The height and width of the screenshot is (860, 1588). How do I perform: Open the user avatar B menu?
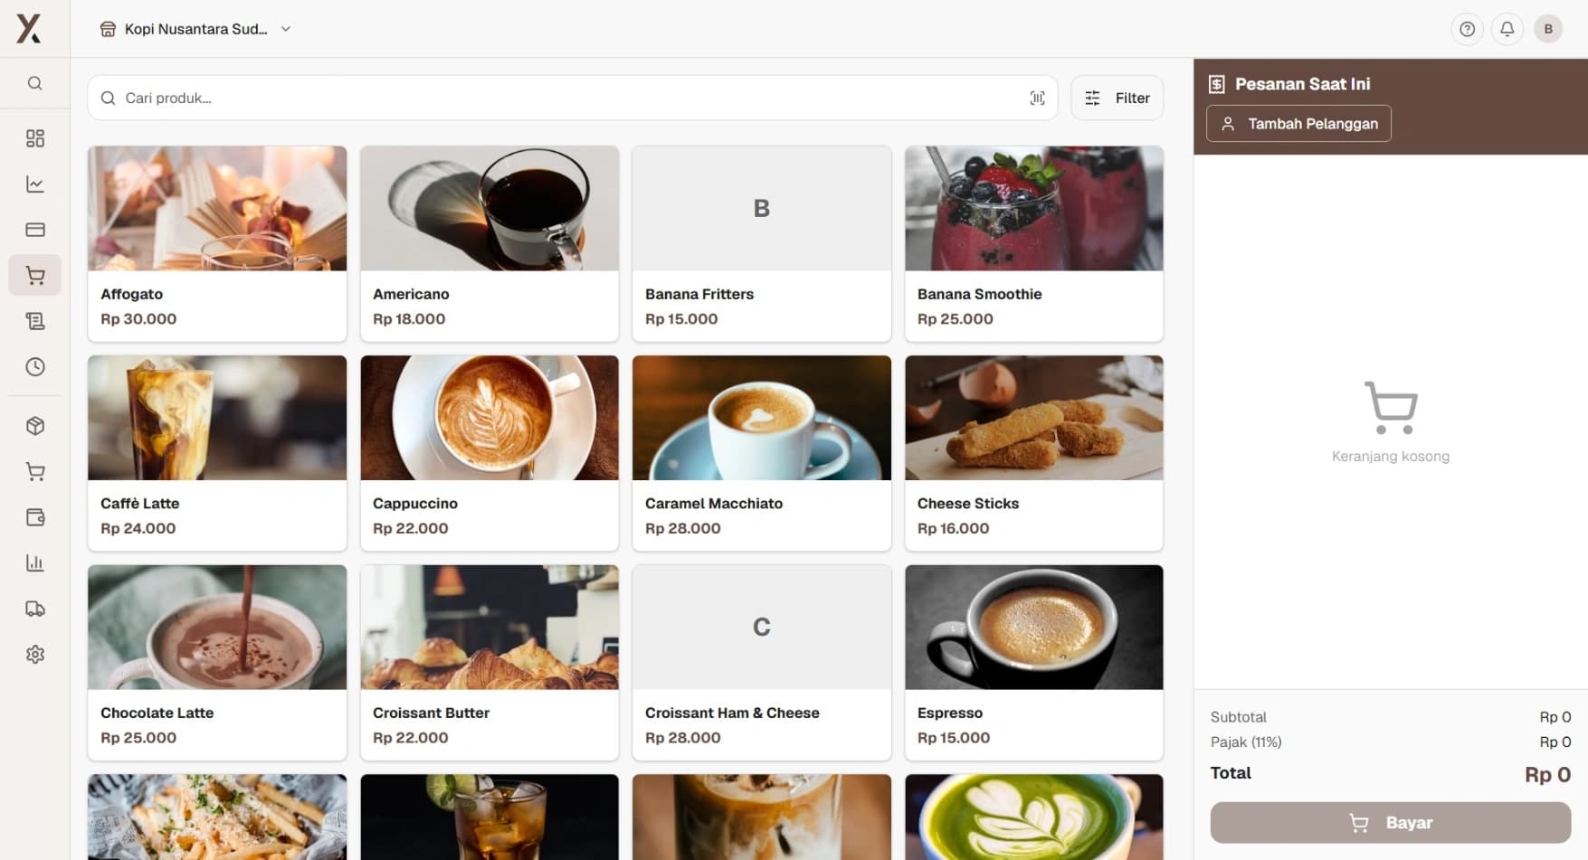pyautogui.click(x=1548, y=29)
